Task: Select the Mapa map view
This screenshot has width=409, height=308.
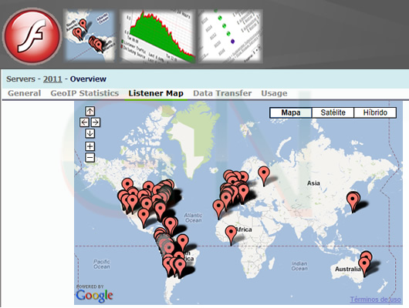Action: [291, 112]
